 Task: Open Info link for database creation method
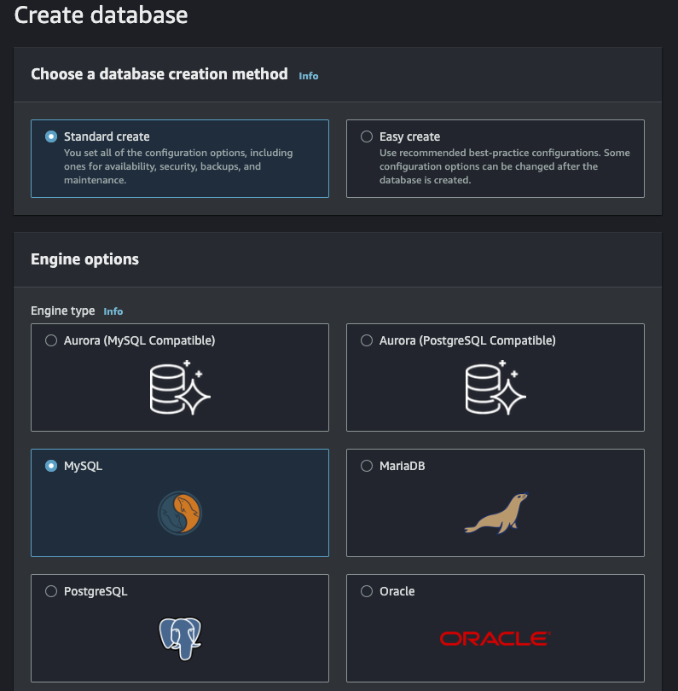click(309, 76)
